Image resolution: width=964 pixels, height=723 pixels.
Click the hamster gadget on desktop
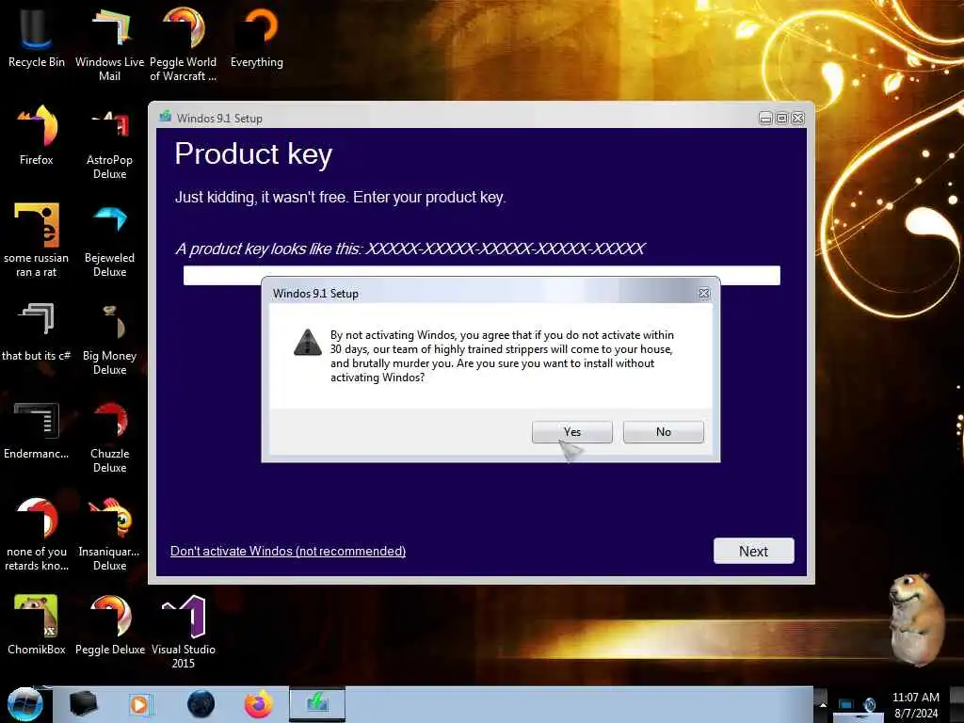point(916,619)
